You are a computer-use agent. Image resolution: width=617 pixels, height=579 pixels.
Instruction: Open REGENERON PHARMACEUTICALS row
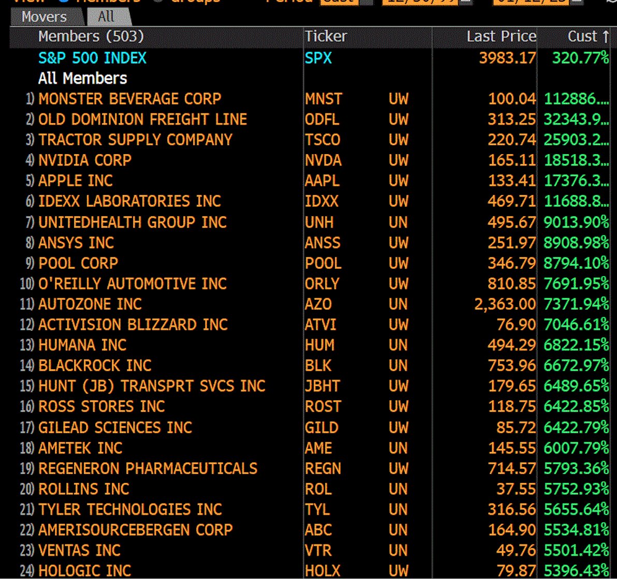point(310,468)
